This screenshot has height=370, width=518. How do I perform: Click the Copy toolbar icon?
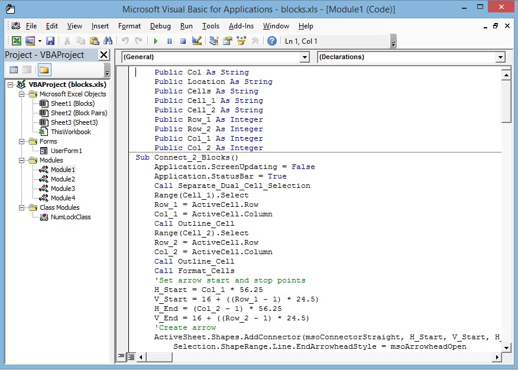tap(80, 41)
